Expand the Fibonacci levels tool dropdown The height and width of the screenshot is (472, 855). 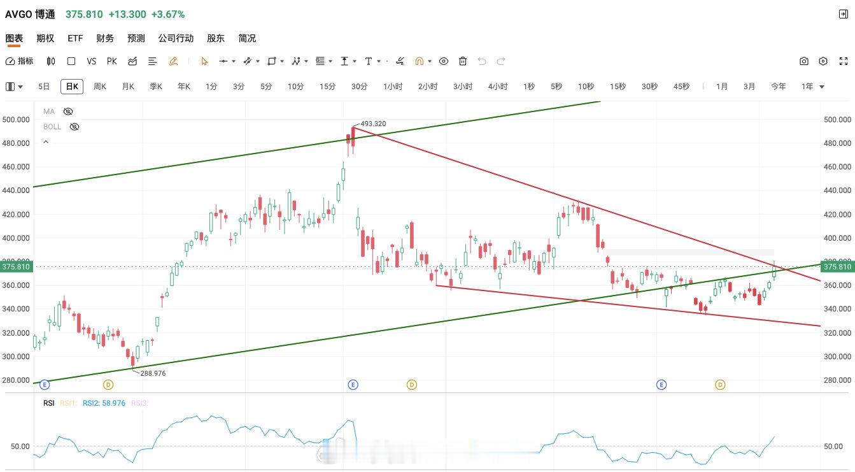click(330, 62)
